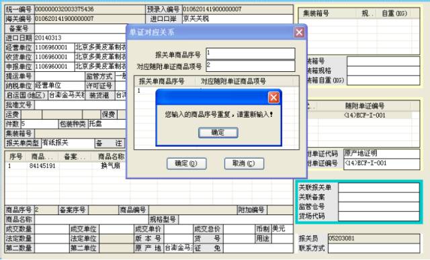Click the 规格型号 field
Viewport: 430px width, 260px height.
coord(236,220)
